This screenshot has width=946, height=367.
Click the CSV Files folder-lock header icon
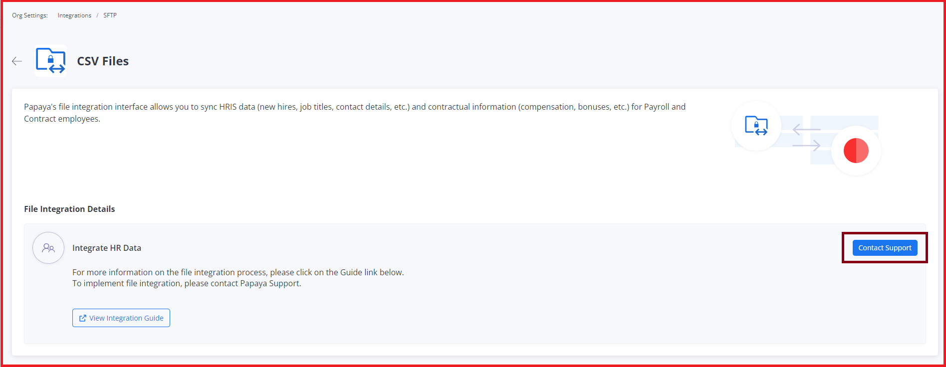click(x=50, y=61)
